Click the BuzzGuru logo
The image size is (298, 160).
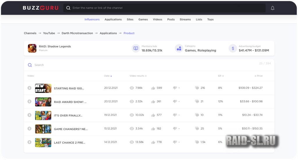[40, 8]
